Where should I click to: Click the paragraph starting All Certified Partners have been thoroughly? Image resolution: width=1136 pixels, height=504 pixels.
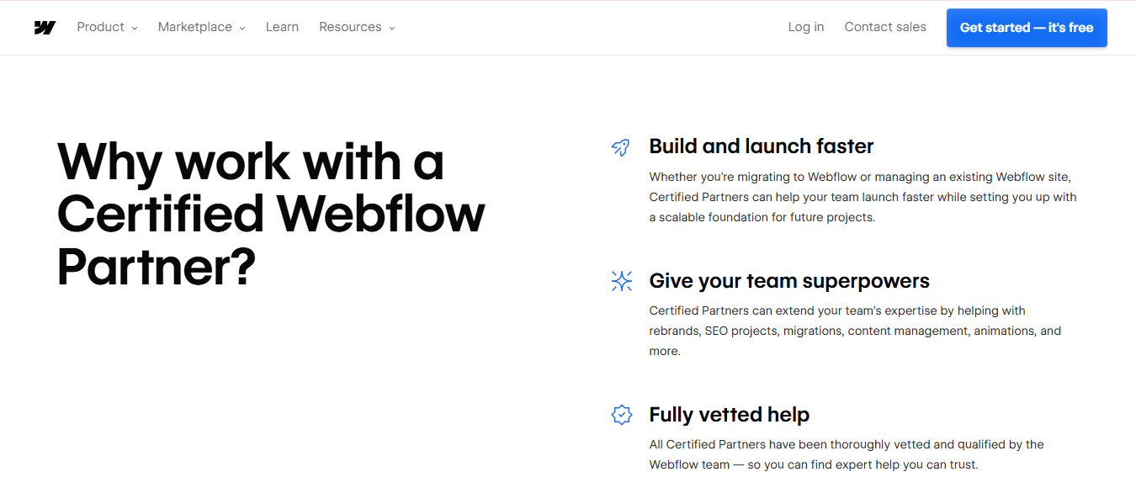(847, 454)
